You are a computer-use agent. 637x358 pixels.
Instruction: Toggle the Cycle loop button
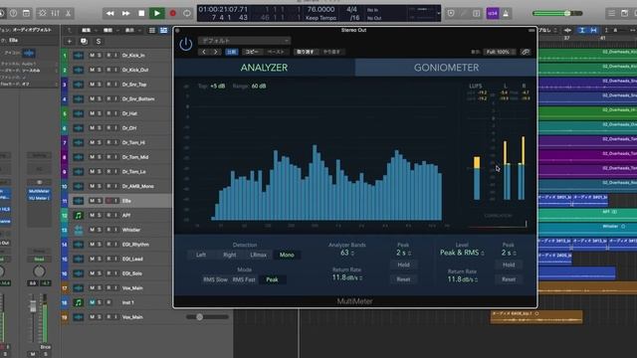187,13
